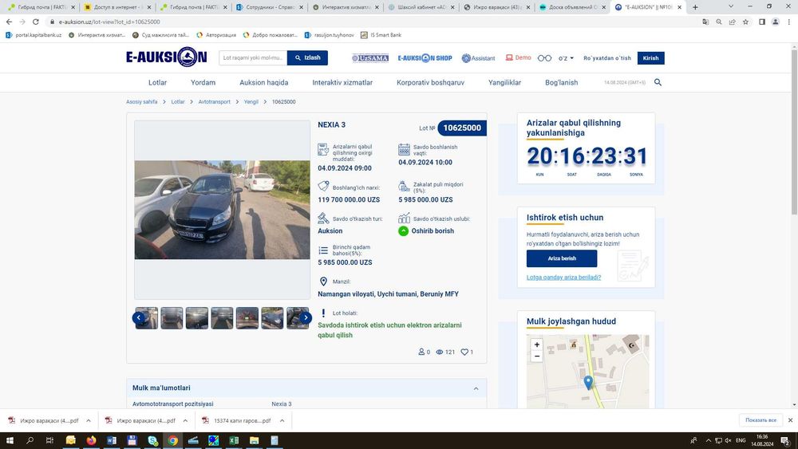This screenshot has height=449, width=798.
Task: Open the browser translate icon
Action: tap(705, 22)
